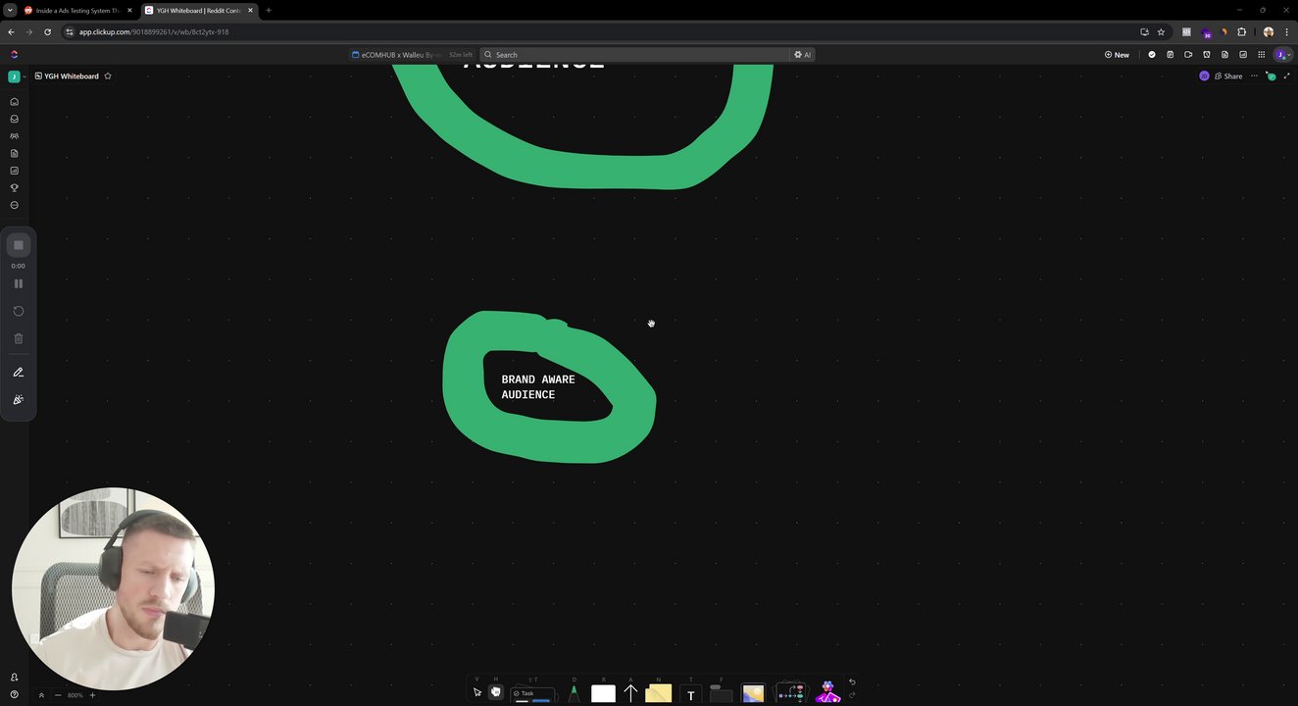Viewport: 1298px width, 706px height.
Task: Select the frame tool
Action: pyautogui.click(x=722, y=693)
